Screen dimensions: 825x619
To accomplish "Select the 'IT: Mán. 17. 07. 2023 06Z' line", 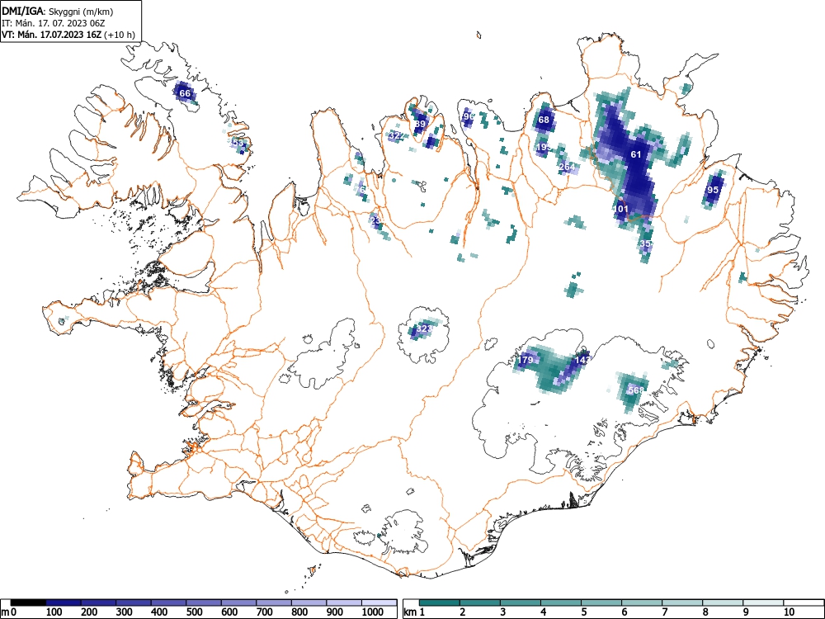I will point(54,23).
